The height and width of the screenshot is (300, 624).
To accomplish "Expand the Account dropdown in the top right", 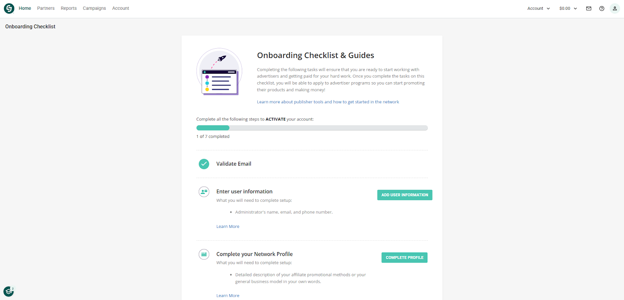I will coord(538,8).
